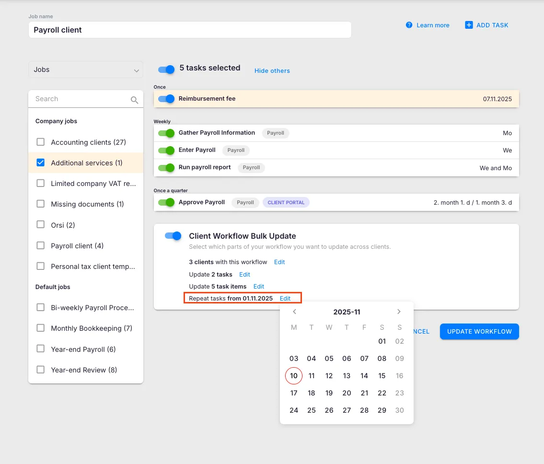
Task: Open the Jobs dropdown
Action: [86, 70]
